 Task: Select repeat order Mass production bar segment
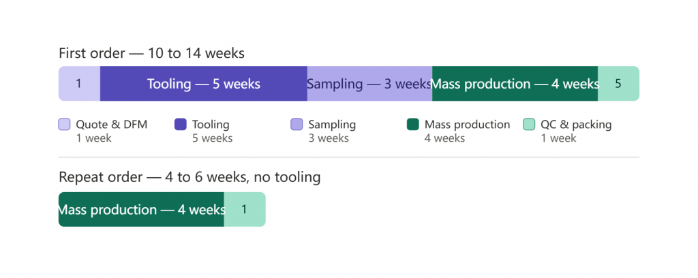(x=141, y=209)
